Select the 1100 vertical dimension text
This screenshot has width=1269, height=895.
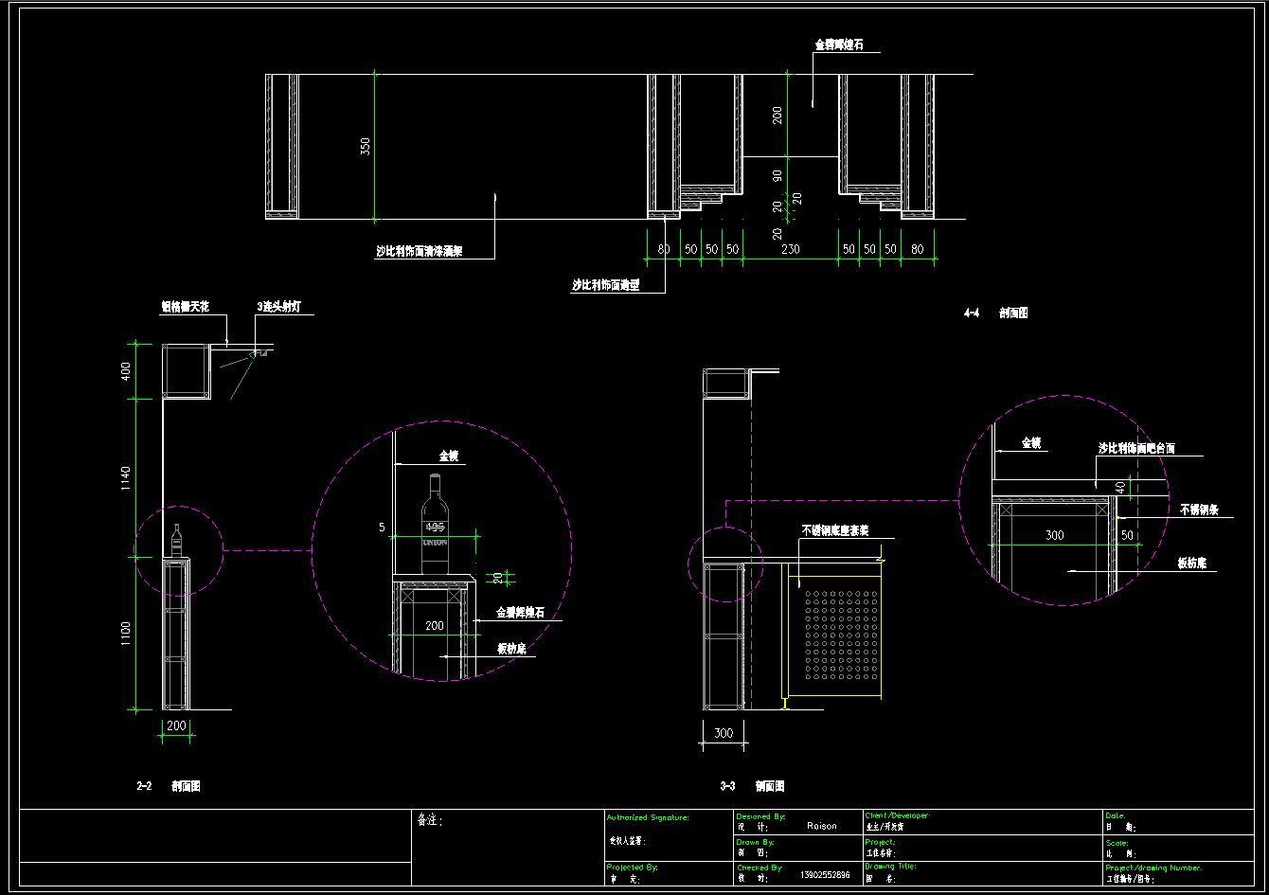(126, 634)
